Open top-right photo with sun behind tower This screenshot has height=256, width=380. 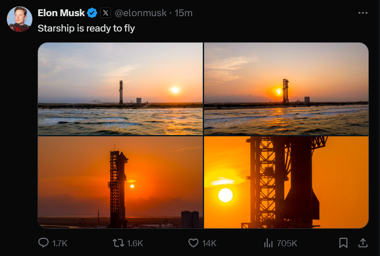point(286,89)
